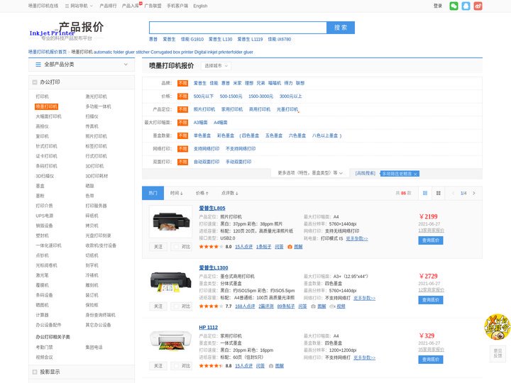Open the QQ login icon

point(466,6)
